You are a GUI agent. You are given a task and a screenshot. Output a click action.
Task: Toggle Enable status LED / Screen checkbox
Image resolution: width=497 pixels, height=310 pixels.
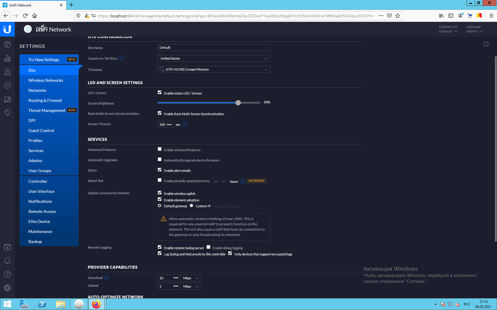click(159, 92)
